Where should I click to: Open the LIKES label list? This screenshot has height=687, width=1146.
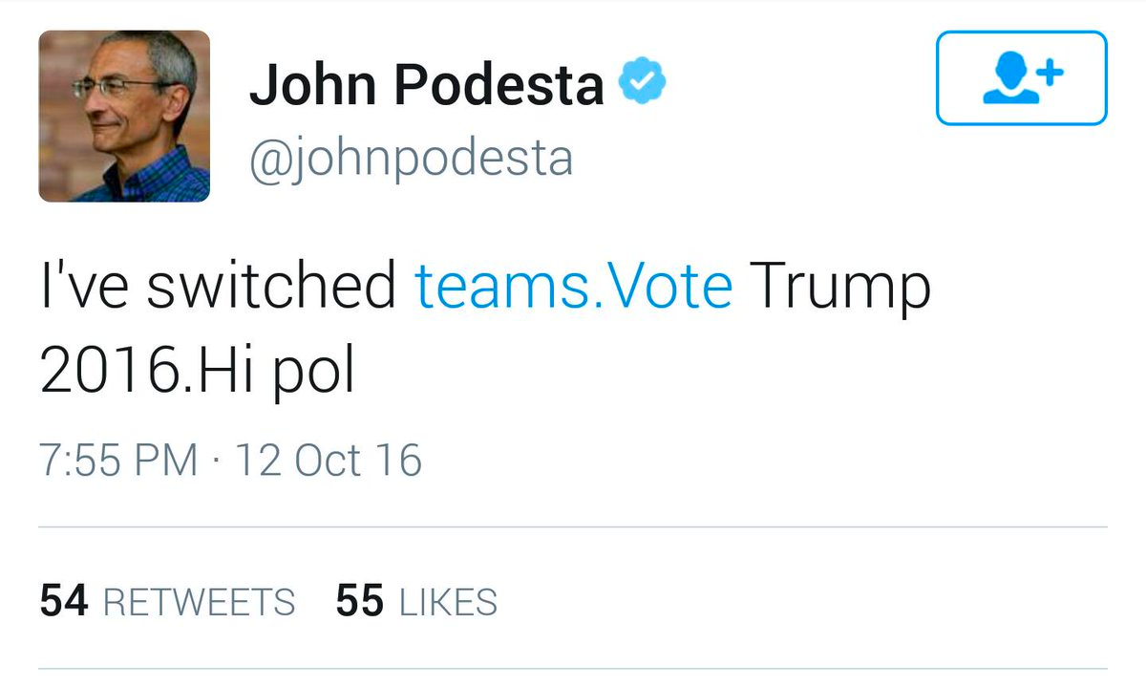[x=448, y=603]
